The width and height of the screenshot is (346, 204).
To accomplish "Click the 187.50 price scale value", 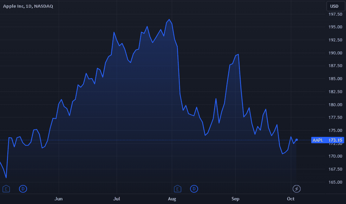I will coord(335,66).
